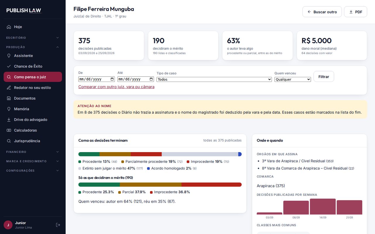Click the weekly chart bar for 03/09
The width and height of the screenshot is (375, 234).
pos(270,214)
